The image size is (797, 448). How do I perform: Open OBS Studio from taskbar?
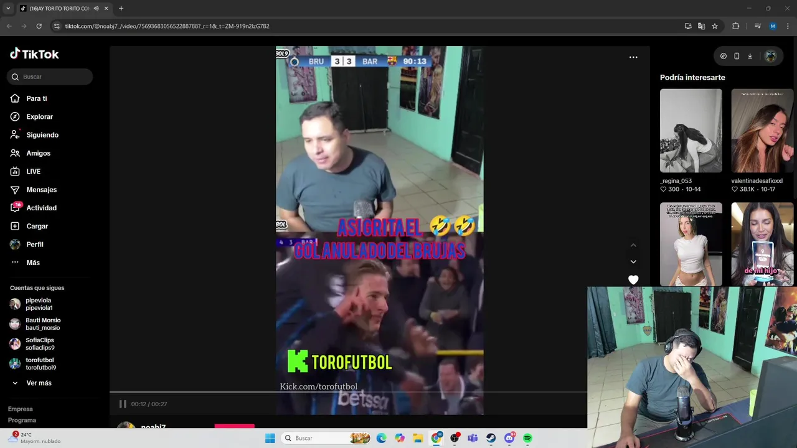(455, 438)
